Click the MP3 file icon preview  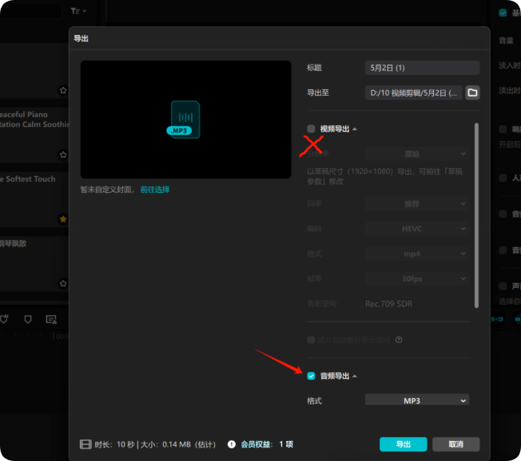(184, 120)
